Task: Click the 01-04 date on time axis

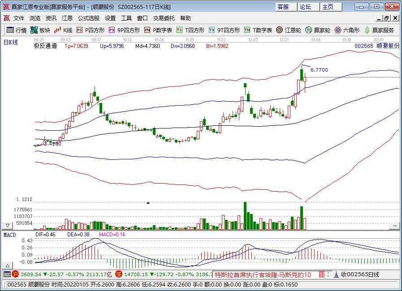Action: click(316, 40)
